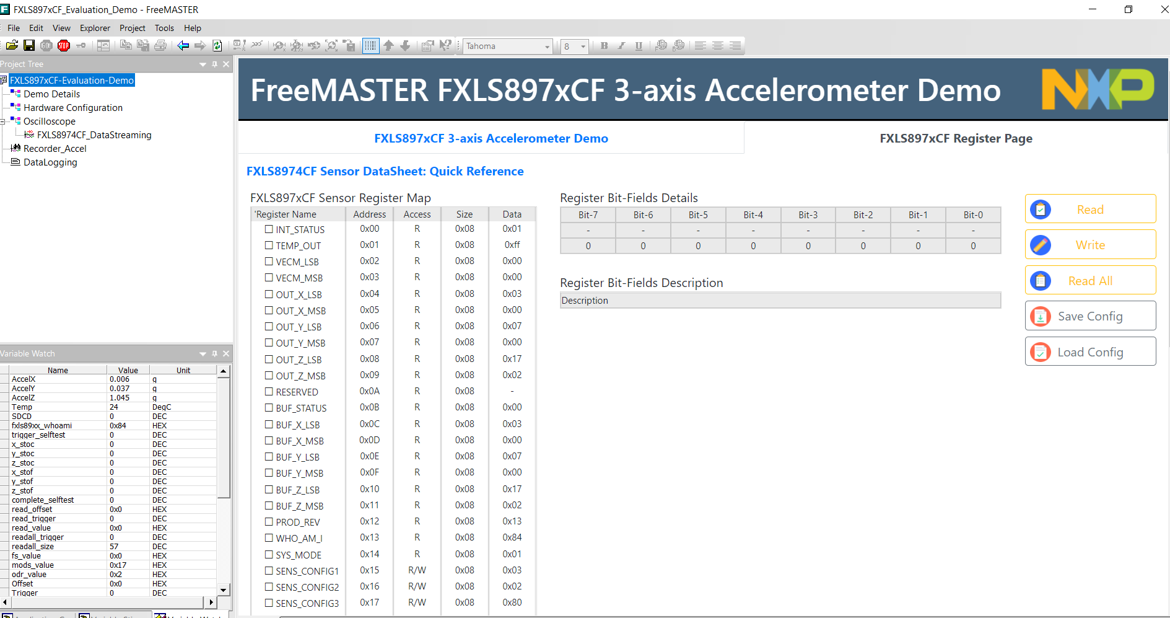Close the Project Tree panel

tap(226, 64)
